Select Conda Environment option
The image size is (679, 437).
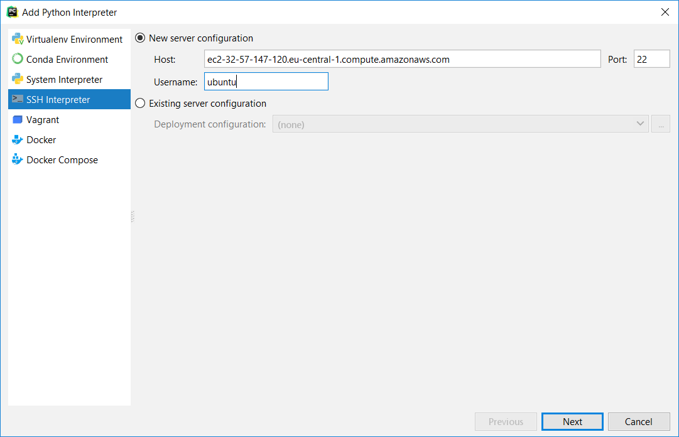click(x=69, y=59)
